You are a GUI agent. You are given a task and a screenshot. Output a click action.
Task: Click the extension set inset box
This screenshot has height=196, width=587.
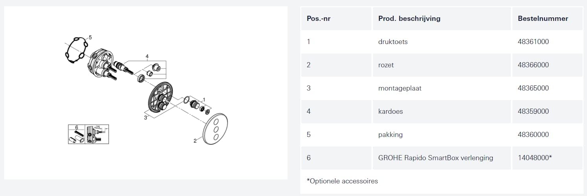point(88,134)
